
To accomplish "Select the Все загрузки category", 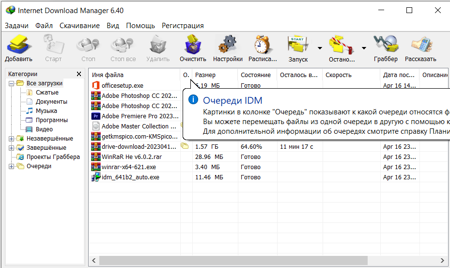I will click(45, 83).
